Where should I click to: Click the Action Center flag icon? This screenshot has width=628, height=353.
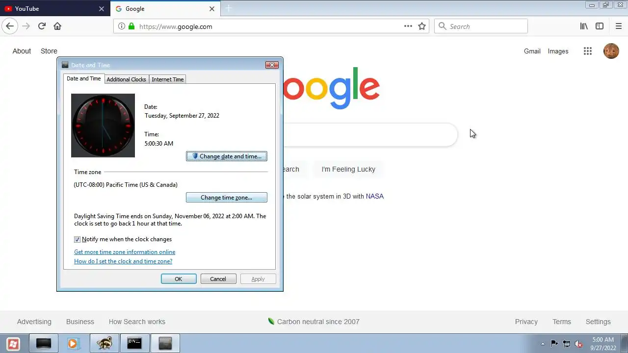pyautogui.click(x=554, y=344)
